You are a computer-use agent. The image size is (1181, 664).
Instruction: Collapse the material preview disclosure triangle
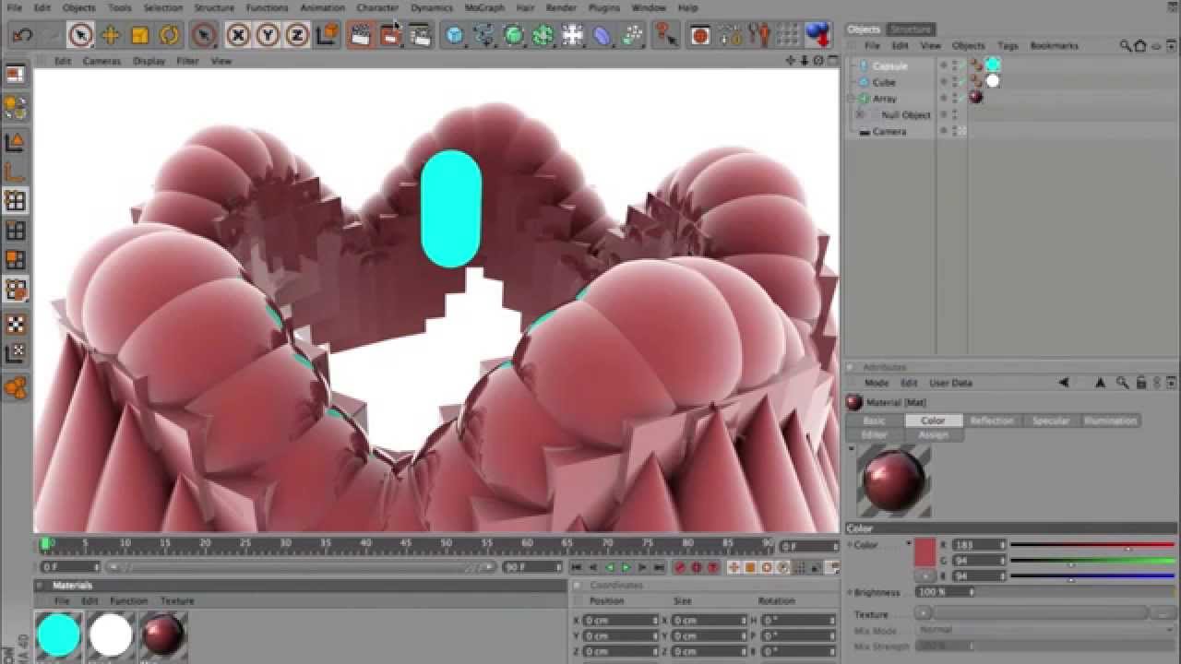coord(851,449)
